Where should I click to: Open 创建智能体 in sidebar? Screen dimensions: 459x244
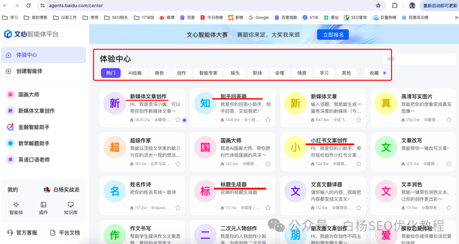pos(43,71)
